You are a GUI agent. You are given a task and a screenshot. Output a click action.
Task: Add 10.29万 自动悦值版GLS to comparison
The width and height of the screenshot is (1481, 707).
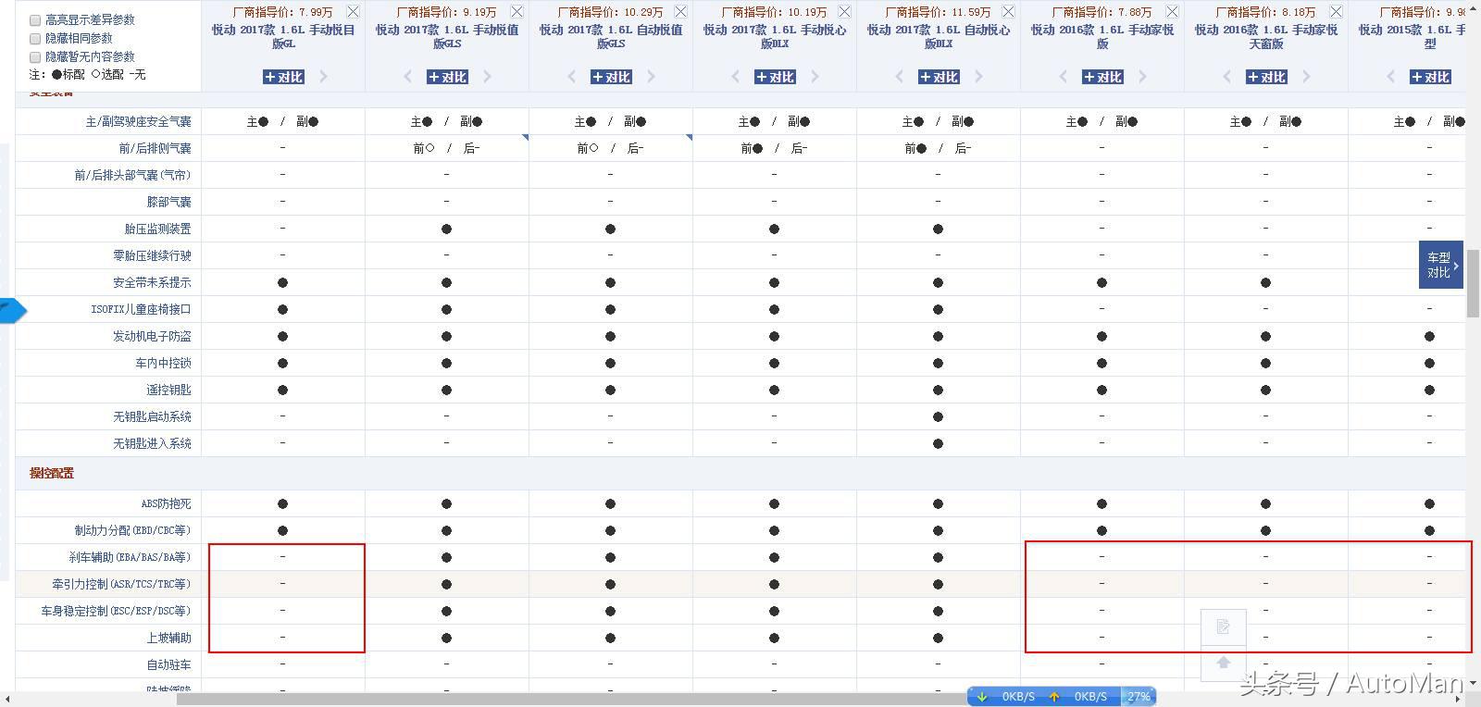click(611, 77)
